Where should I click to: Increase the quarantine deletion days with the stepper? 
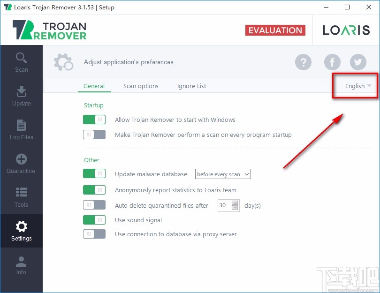[236, 203]
